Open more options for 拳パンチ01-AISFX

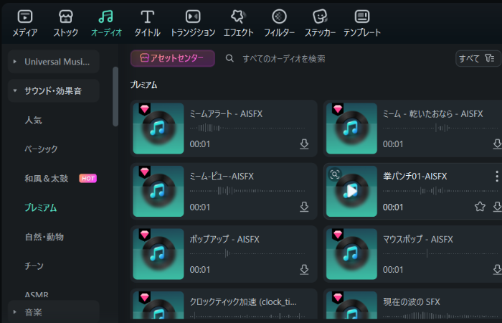point(496,177)
